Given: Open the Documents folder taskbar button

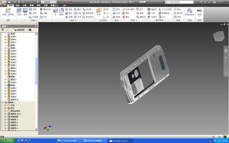Looking at the screenshot, I should tap(69, 141).
